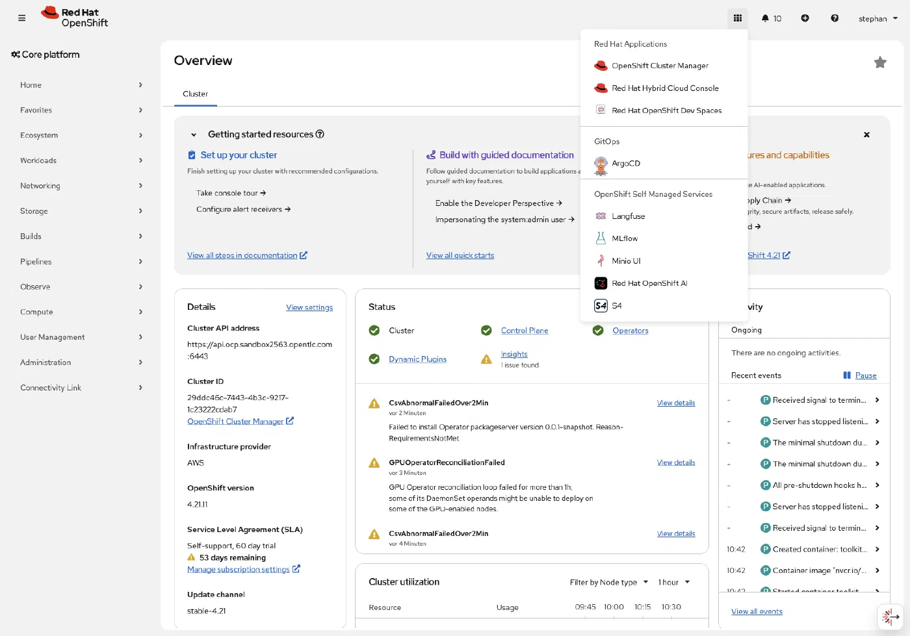Click the MLflow flask icon
Viewport: 910px width, 636px height.
(x=601, y=238)
